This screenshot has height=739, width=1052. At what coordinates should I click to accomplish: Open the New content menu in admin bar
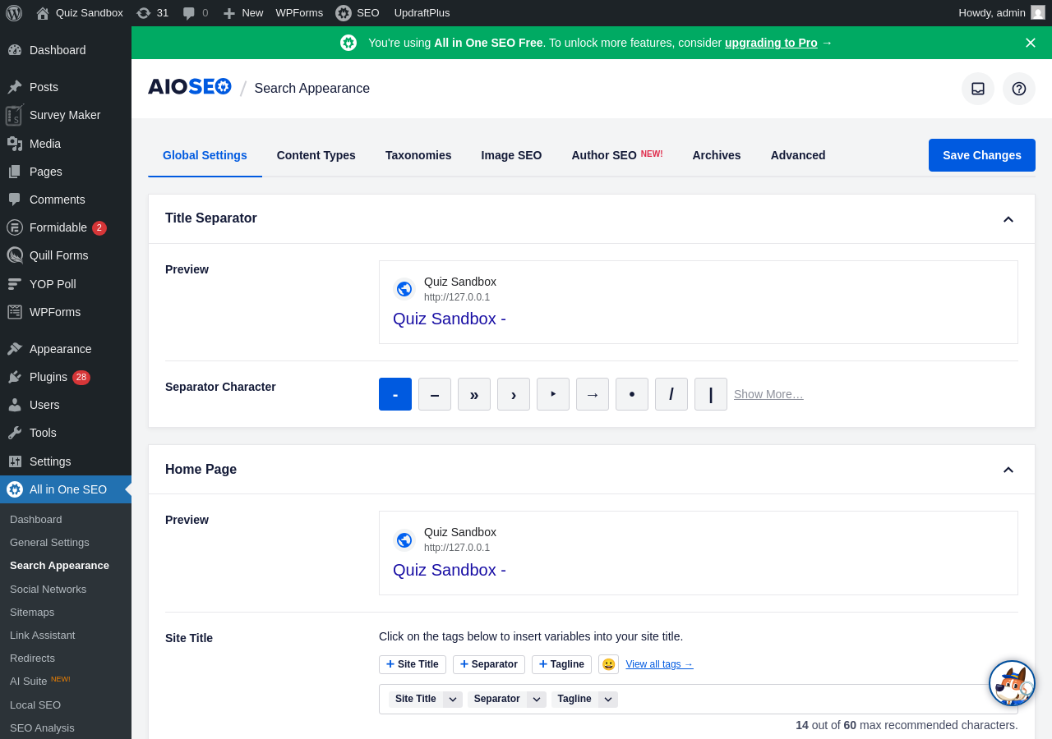242,13
